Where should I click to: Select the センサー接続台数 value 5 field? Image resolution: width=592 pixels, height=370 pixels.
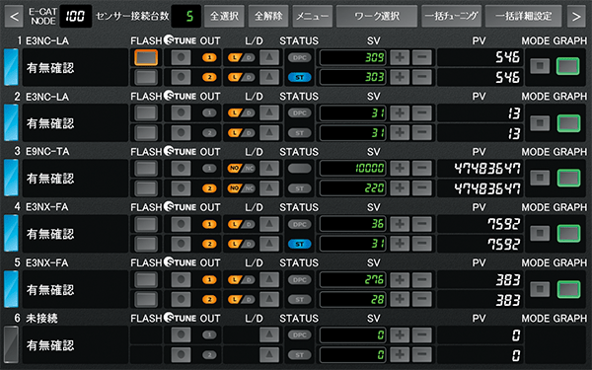pyautogui.click(x=186, y=16)
